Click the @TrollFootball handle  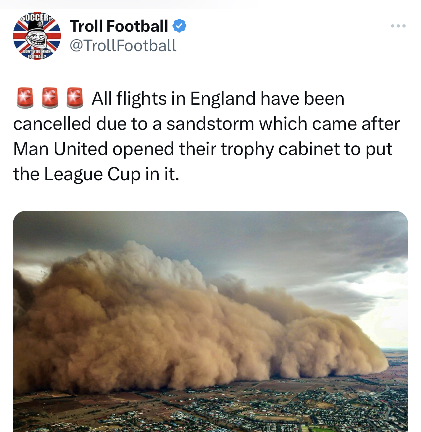123,46
